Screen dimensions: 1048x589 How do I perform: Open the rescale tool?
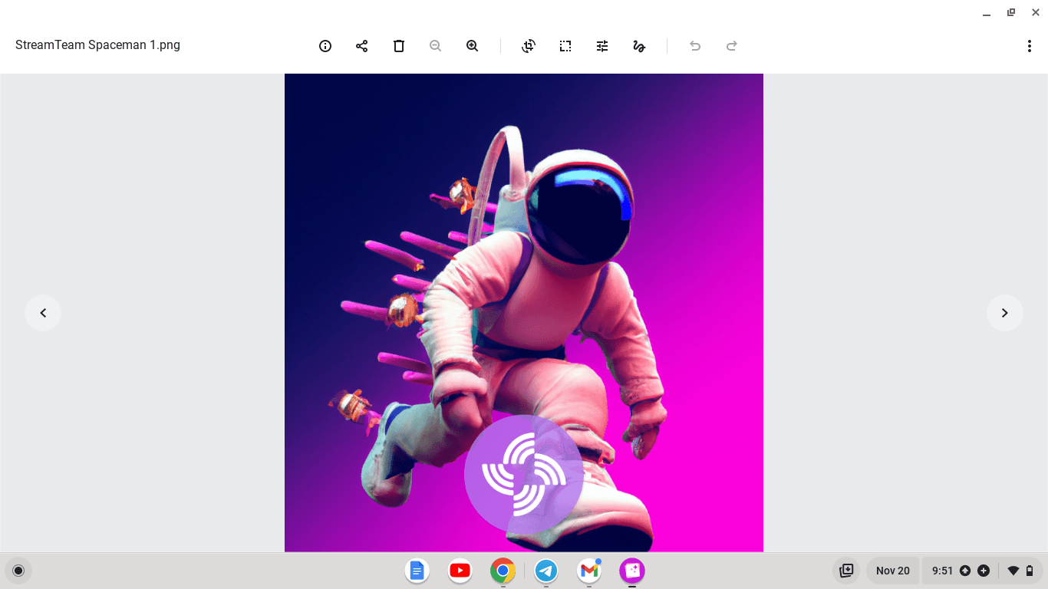pos(565,46)
